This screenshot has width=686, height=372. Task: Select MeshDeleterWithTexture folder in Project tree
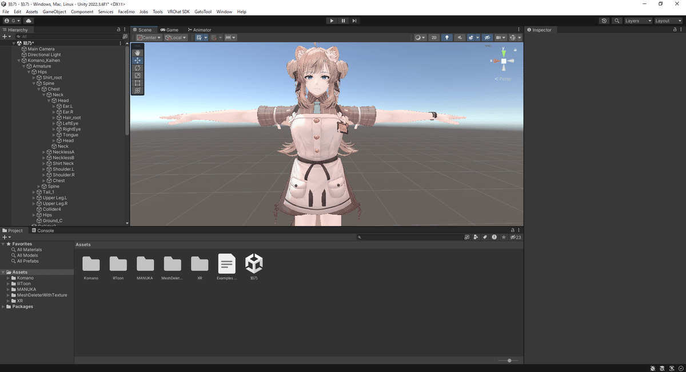[x=42, y=295]
